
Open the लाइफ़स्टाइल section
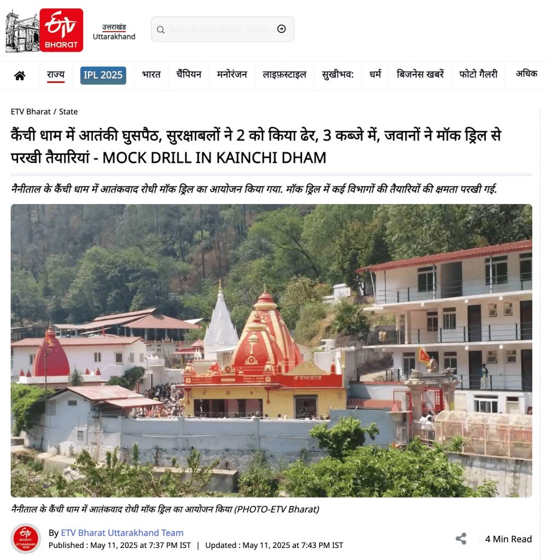click(x=284, y=74)
